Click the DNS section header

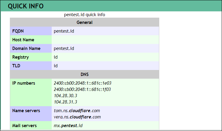85,74
